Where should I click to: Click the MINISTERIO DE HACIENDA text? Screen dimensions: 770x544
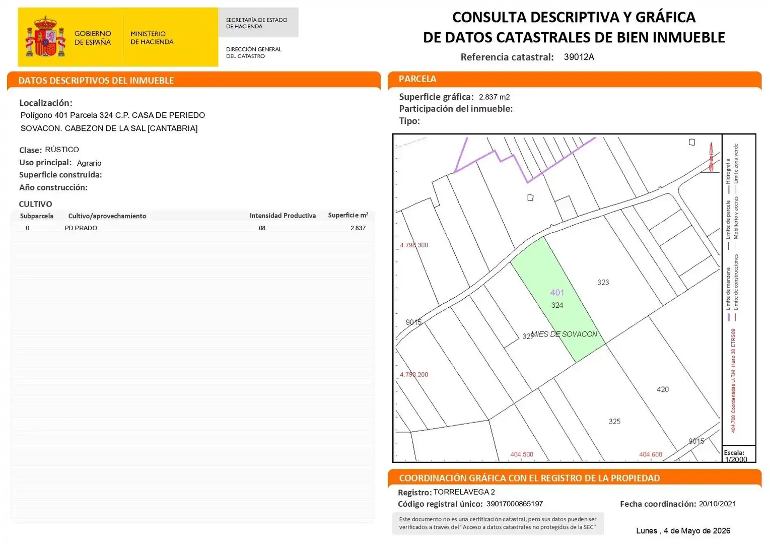click(x=152, y=38)
